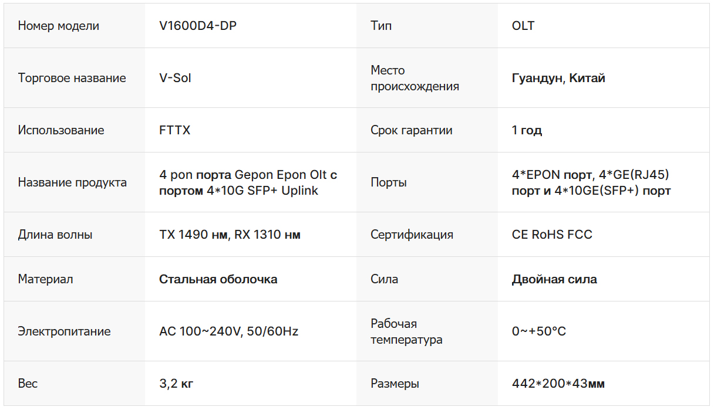Screen dimensions: 714x410
Task: Click the 'Место происхождения' label
Action: pyautogui.click(x=415, y=78)
